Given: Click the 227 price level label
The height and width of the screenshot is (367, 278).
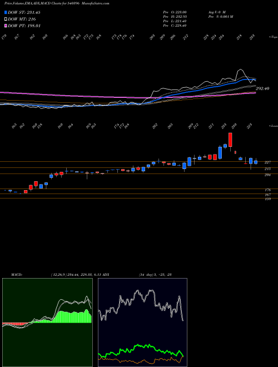Looking at the screenshot, I should click(x=267, y=162).
